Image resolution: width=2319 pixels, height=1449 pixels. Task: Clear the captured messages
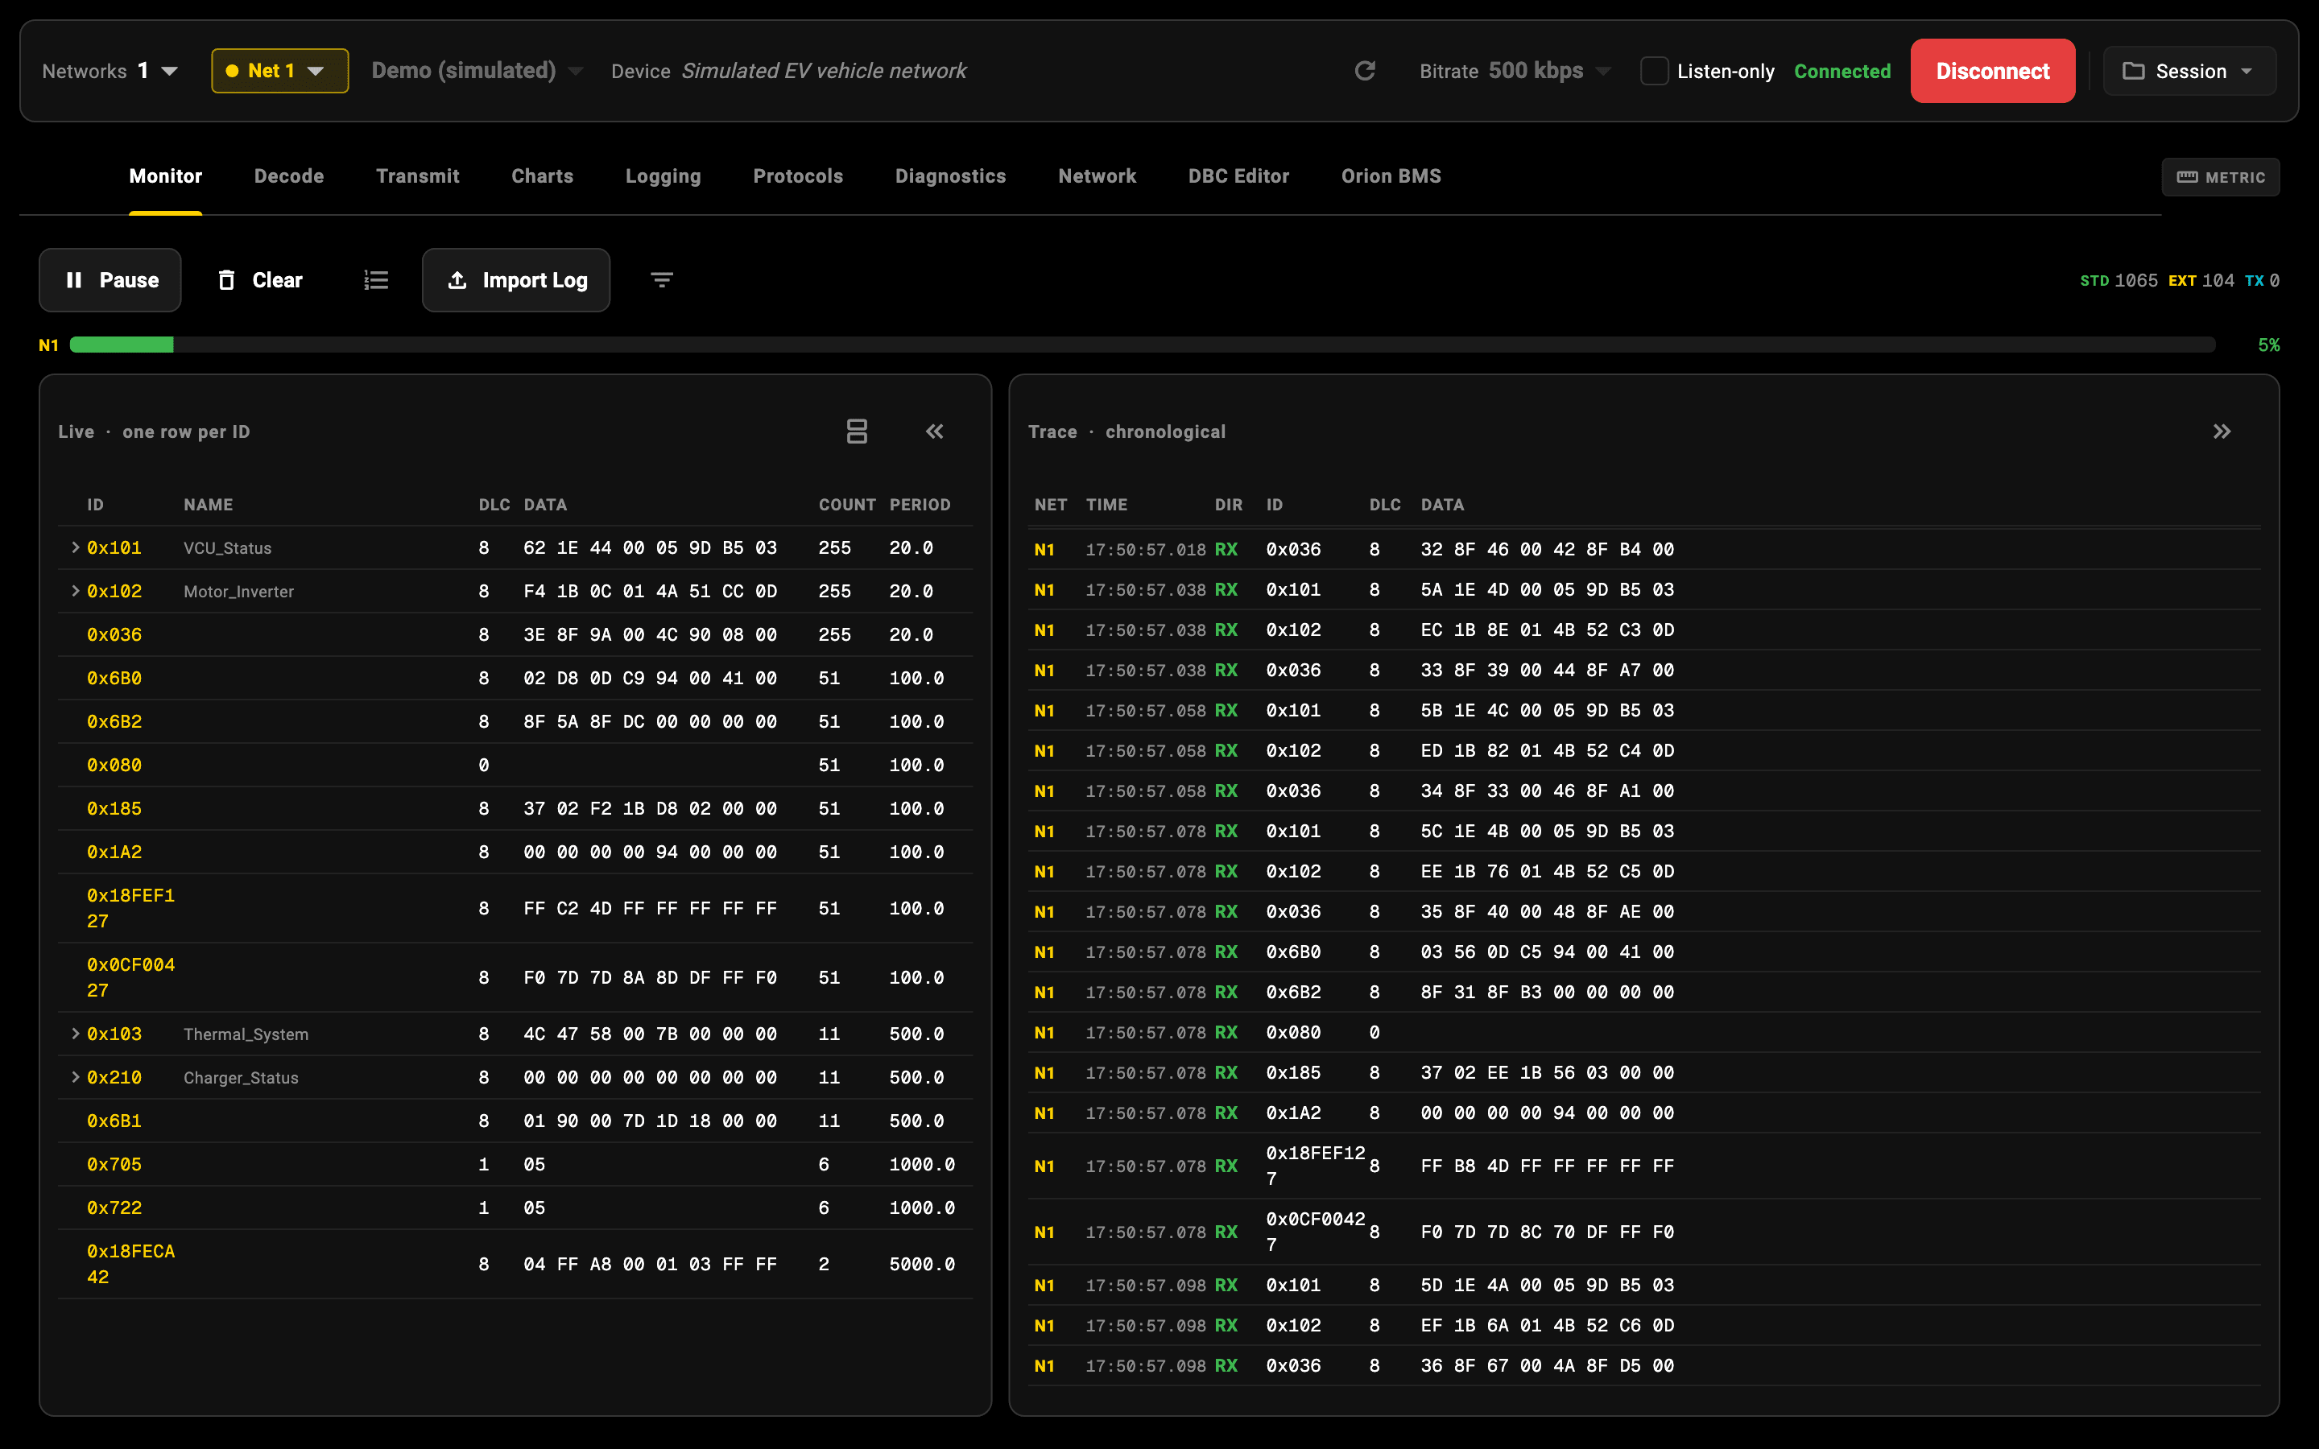click(260, 280)
